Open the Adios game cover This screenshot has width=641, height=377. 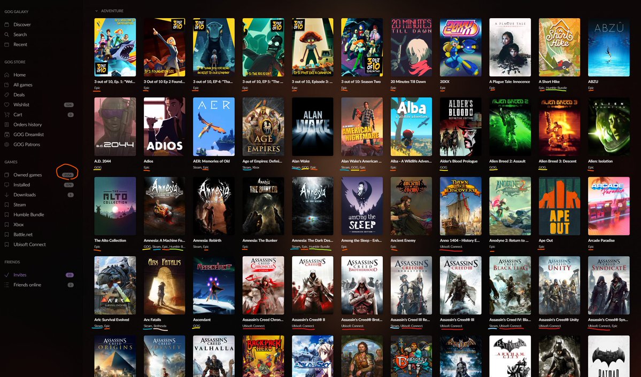164,127
